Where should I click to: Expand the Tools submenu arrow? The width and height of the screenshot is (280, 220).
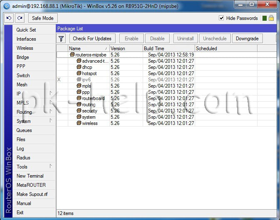tap(51, 166)
